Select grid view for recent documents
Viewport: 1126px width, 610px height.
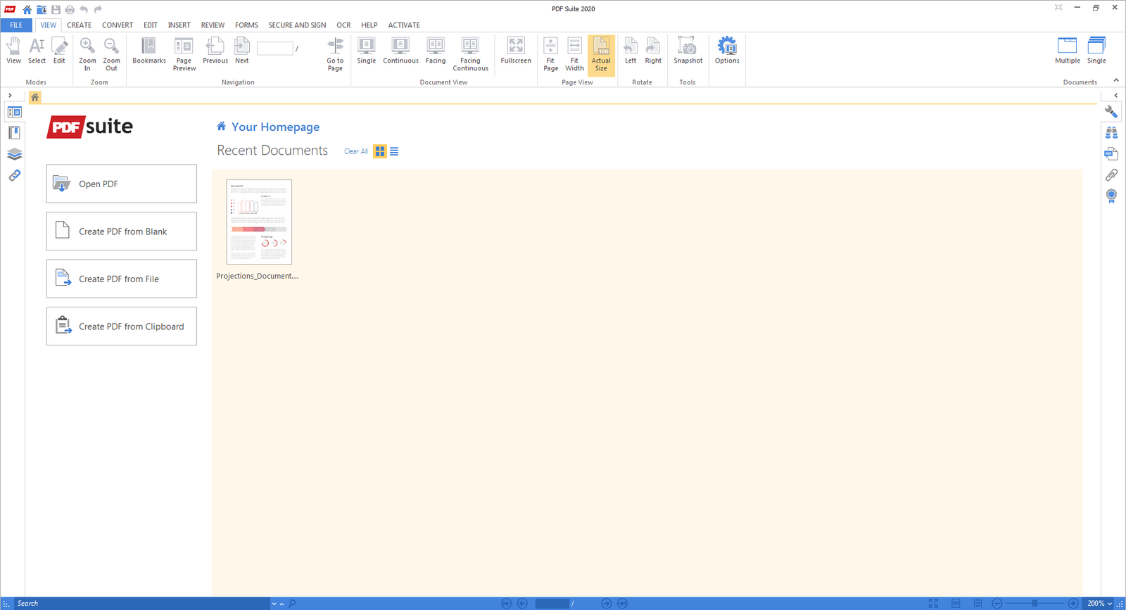[380, 151]
